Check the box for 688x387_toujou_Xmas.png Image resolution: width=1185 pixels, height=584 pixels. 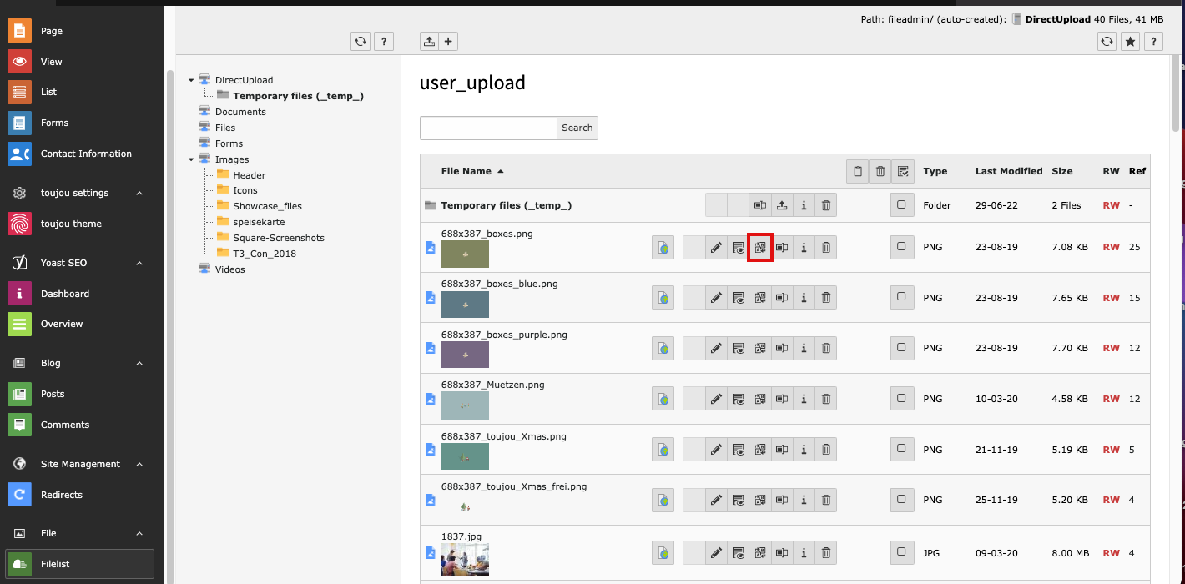(901, 450)
